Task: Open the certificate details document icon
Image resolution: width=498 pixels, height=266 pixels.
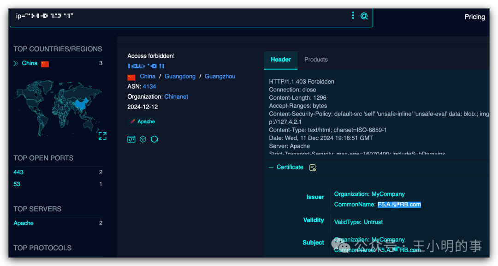Action: pyautogui.click(x=313, y=167)
